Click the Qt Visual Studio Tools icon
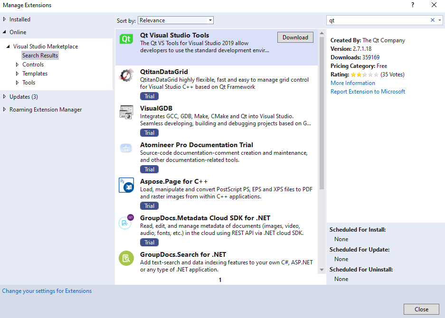This screenshot has width=445, height=318. point(126,39)
